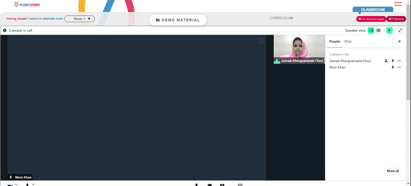The image size is (411, 186).
Task: Switch to the People tab
Action: (335, 42)
